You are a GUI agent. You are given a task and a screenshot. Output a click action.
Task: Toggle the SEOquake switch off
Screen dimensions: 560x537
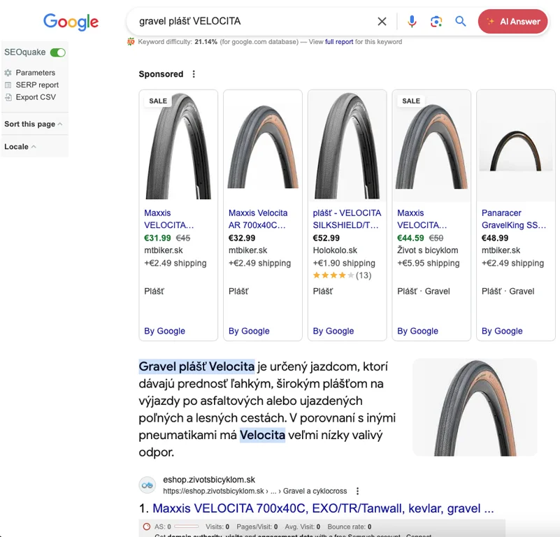(x=58, y=52)
